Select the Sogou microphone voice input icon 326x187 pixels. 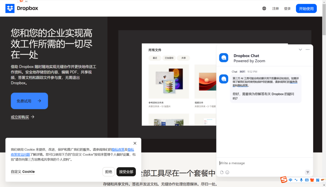point(301,180)
